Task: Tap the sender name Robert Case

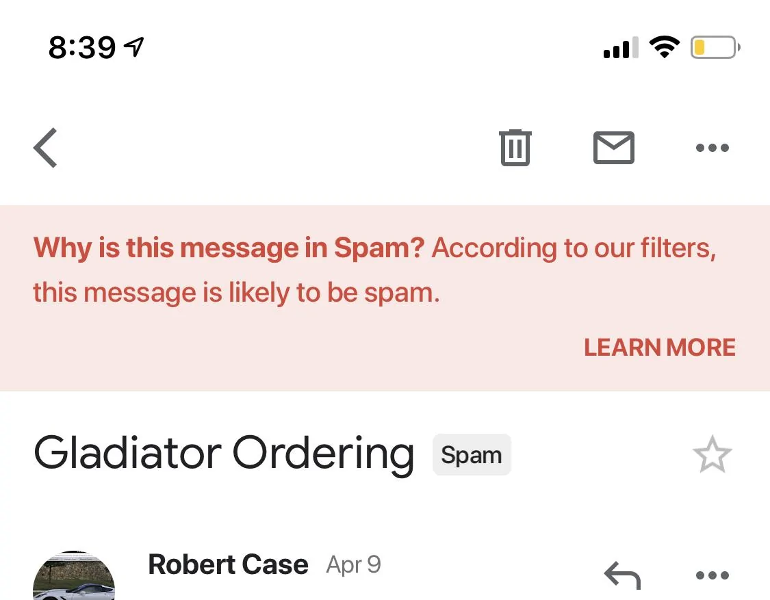Action: 228,564
